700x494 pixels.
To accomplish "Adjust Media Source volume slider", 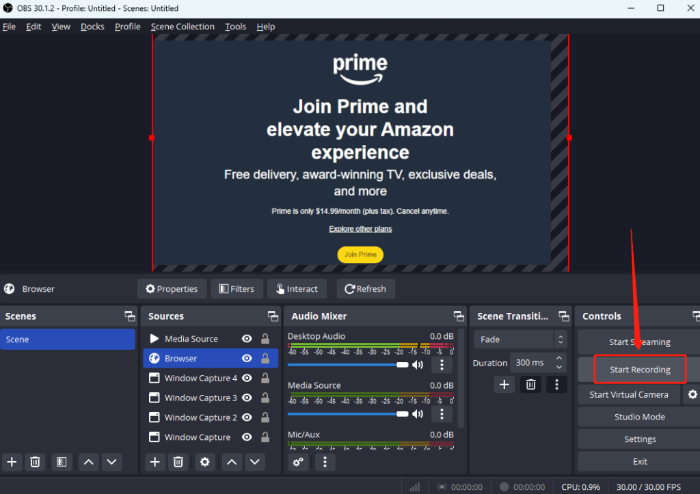I will 348,413.
